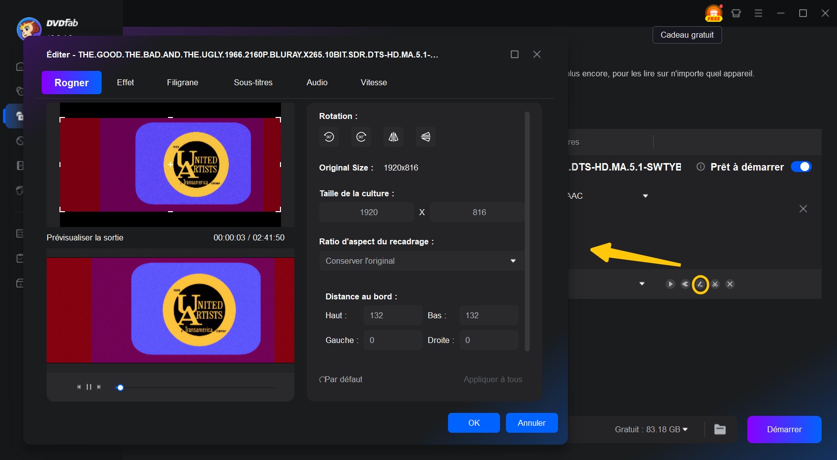Open Ratio d'aspect du recadrage dropdown

point(422,261)
